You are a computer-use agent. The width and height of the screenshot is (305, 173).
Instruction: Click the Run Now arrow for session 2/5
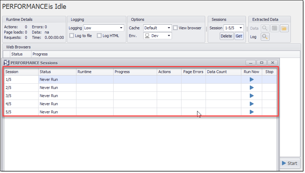click(x=252, y=88)
